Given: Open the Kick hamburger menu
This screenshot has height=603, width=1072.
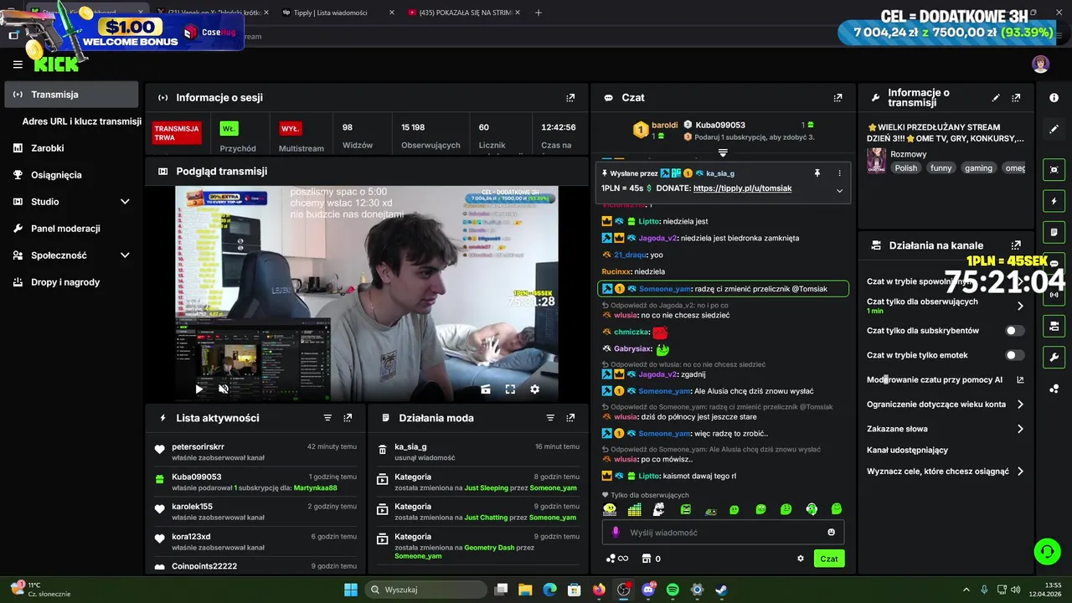Looking at the screenshot, I should pyautogui.click(x=18, y=64).
